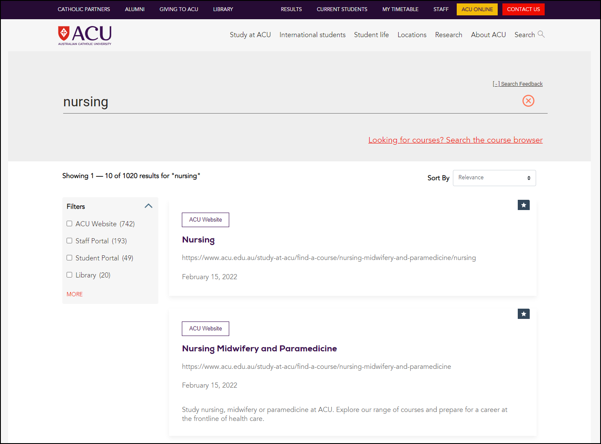Check the Staff Portal filter
Viewport: 601px width, 444px height.
pyautogui.click(x=70, y=240)
